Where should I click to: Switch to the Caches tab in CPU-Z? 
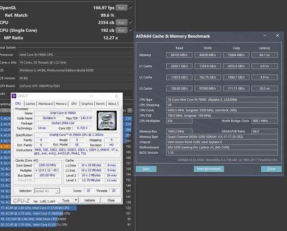tap(30, 104)
